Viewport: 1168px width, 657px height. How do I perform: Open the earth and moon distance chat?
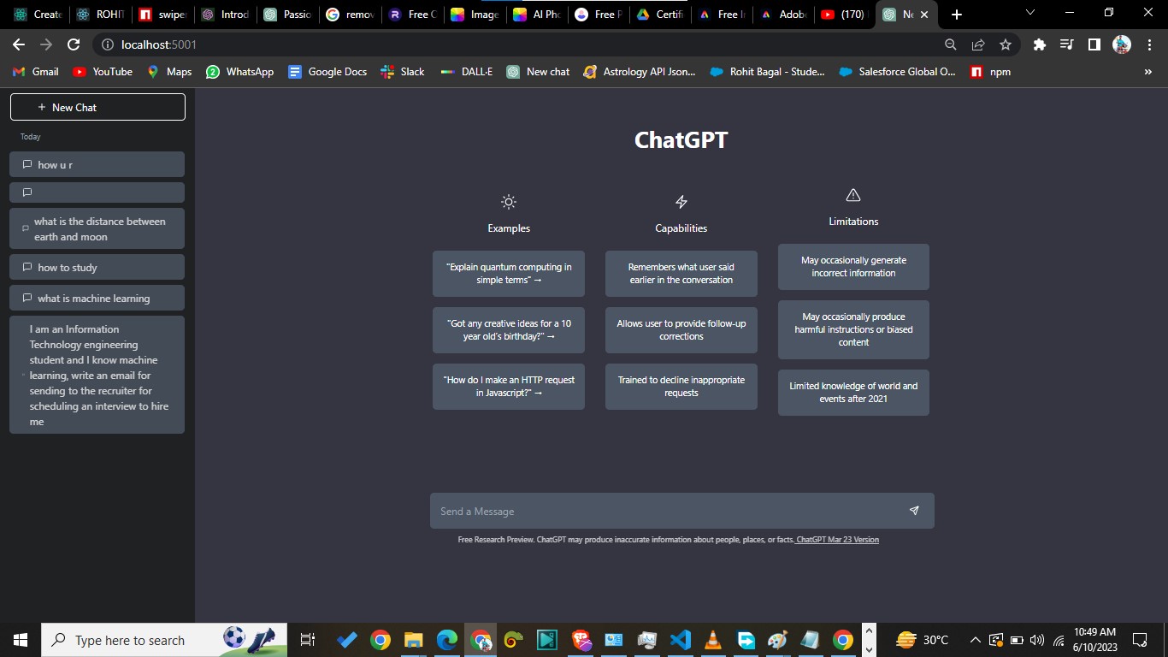pos(97,228)
